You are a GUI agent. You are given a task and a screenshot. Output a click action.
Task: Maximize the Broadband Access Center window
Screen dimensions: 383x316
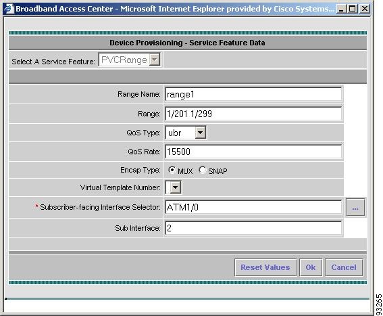(x=353, y=9)
